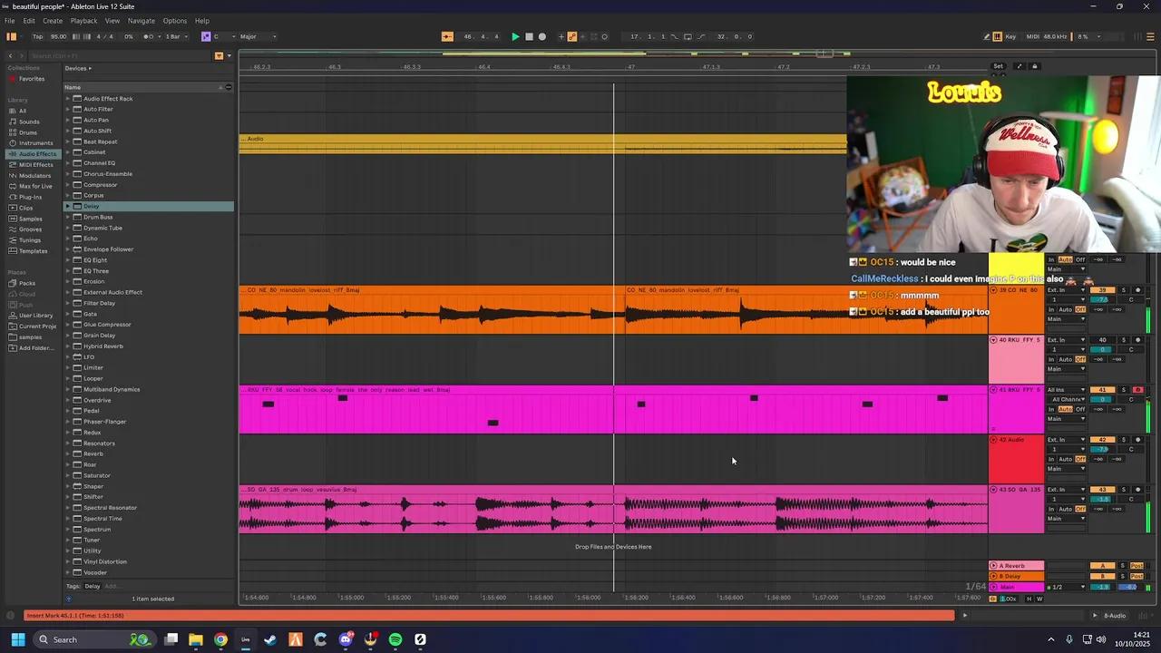Viewport: 1161px width, 653px height.
Task: Solo track 39 CO NE 80
Action: (x=1123, y=290)
